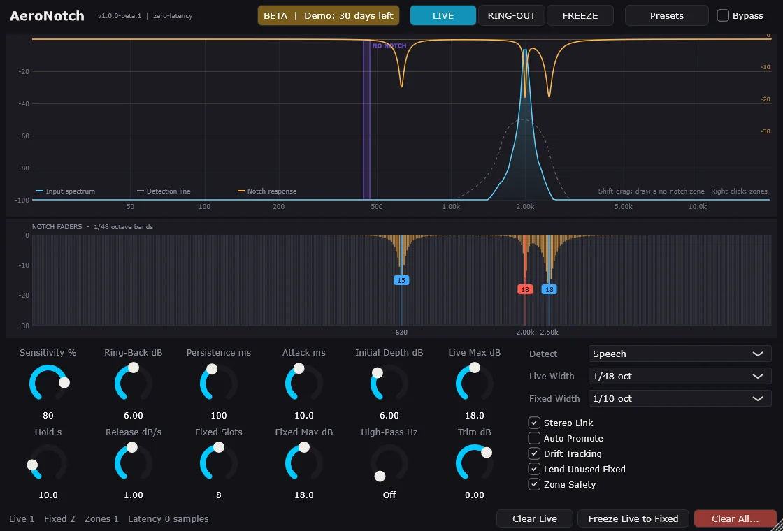Click the Hold s knob
This screenshot has height=531, width=783.
pyautogui.click(x=48, y=463)
